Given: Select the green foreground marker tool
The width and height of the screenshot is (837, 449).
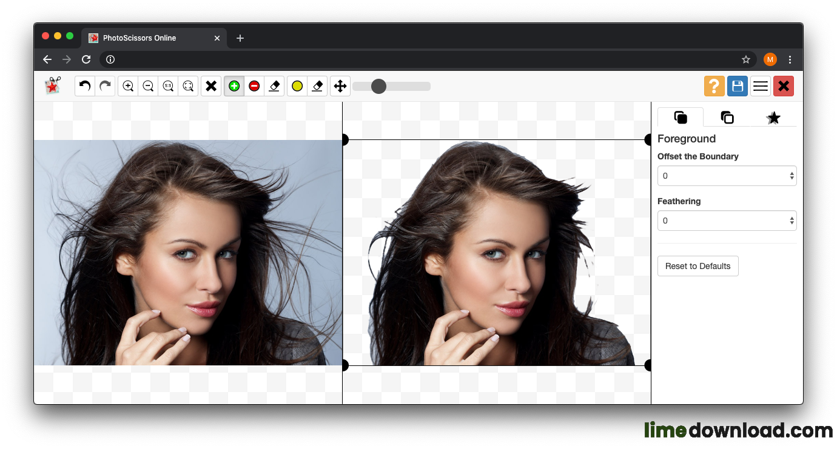Looking at the screenshot, I should [234, 86].
